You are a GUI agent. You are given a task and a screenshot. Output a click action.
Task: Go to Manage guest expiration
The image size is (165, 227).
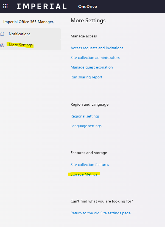point(91,67)
